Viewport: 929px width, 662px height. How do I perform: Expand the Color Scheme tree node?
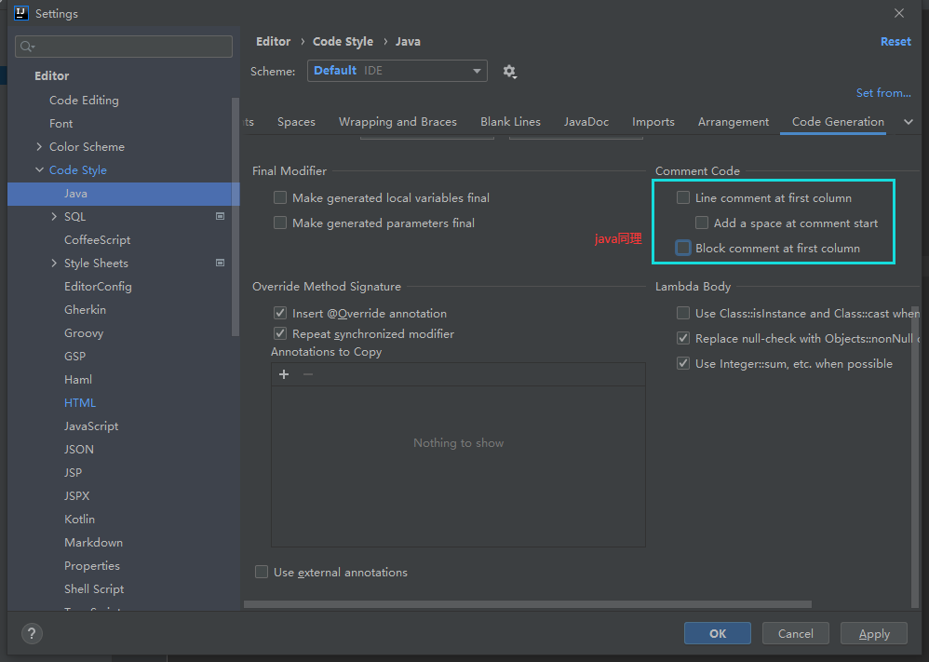tap(39, 146)
